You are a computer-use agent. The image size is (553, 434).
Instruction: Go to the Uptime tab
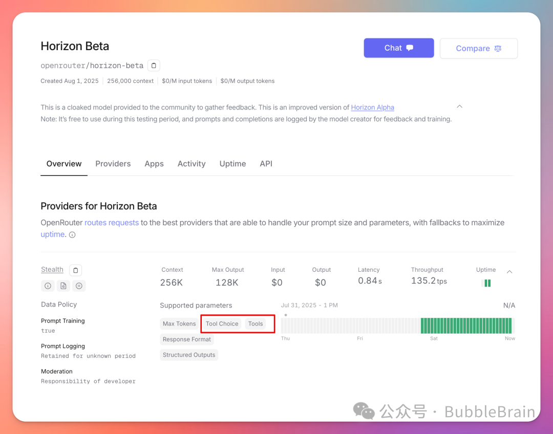coord(233,164)
